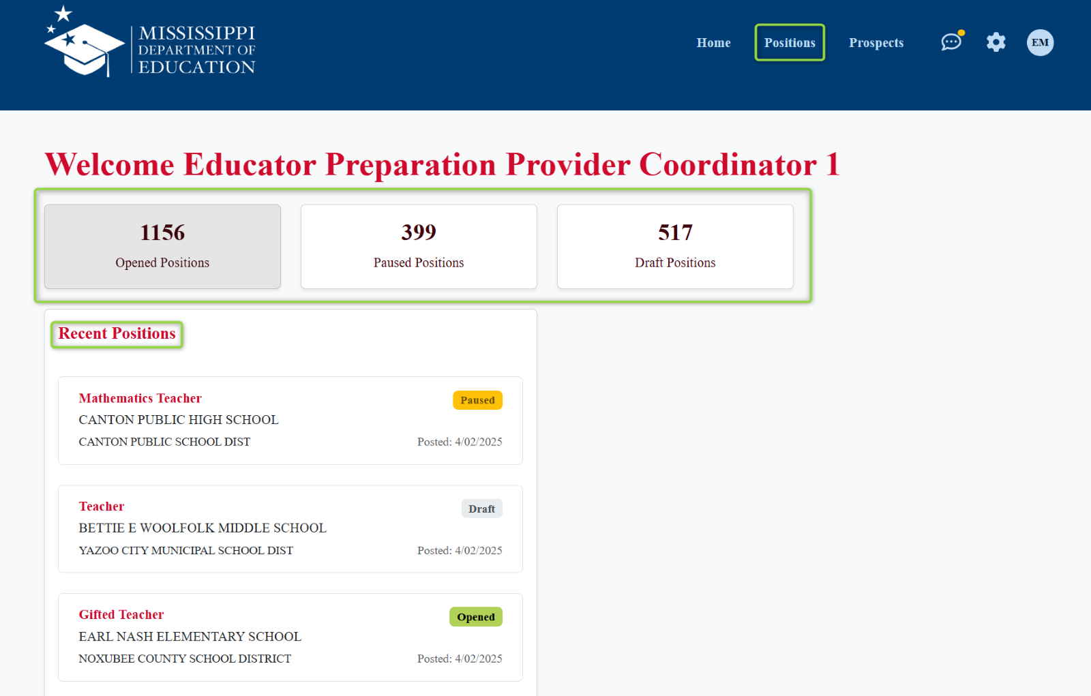Select the Draft Positions card showing 517

(675, 246)
